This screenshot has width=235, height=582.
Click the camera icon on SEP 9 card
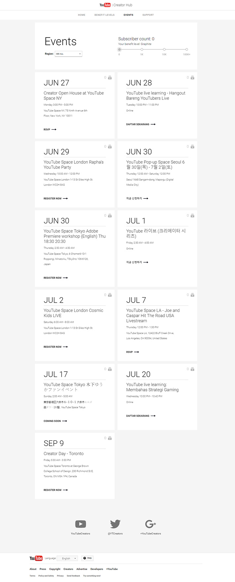pos(110,438)
